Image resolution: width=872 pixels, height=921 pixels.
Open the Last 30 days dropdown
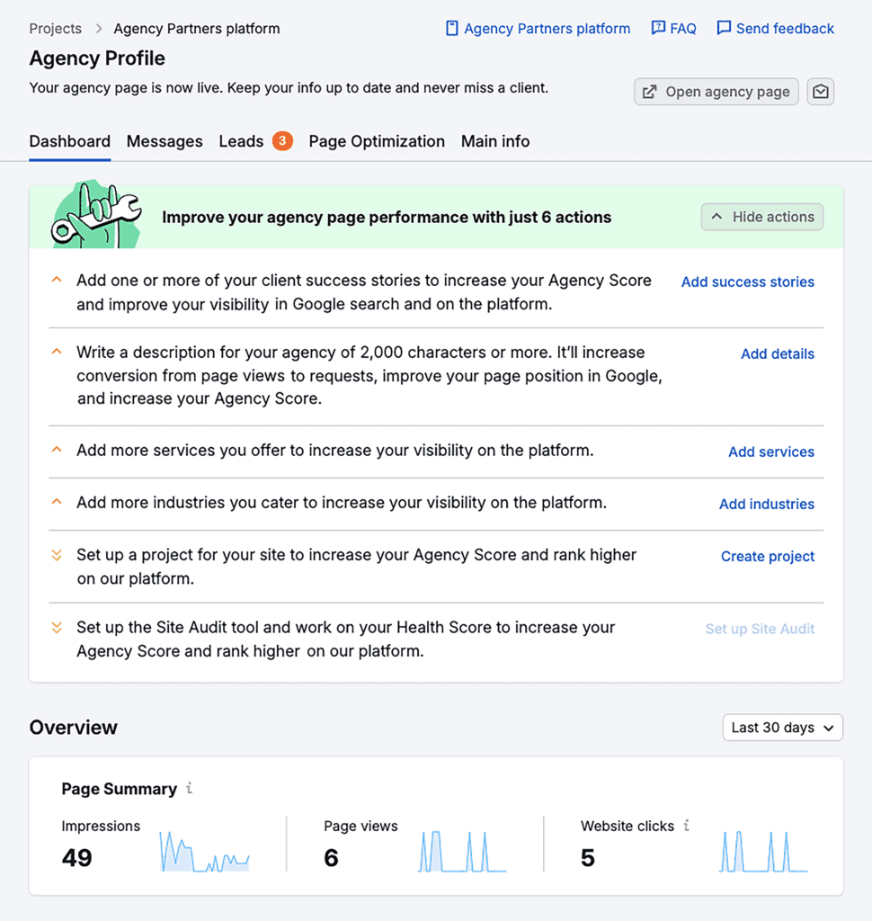[781, 727]
